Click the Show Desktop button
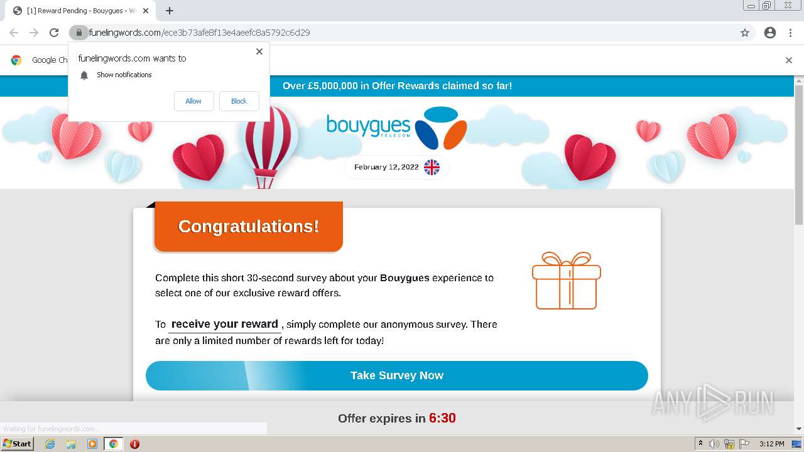804x452 pixels. [798, 444]
